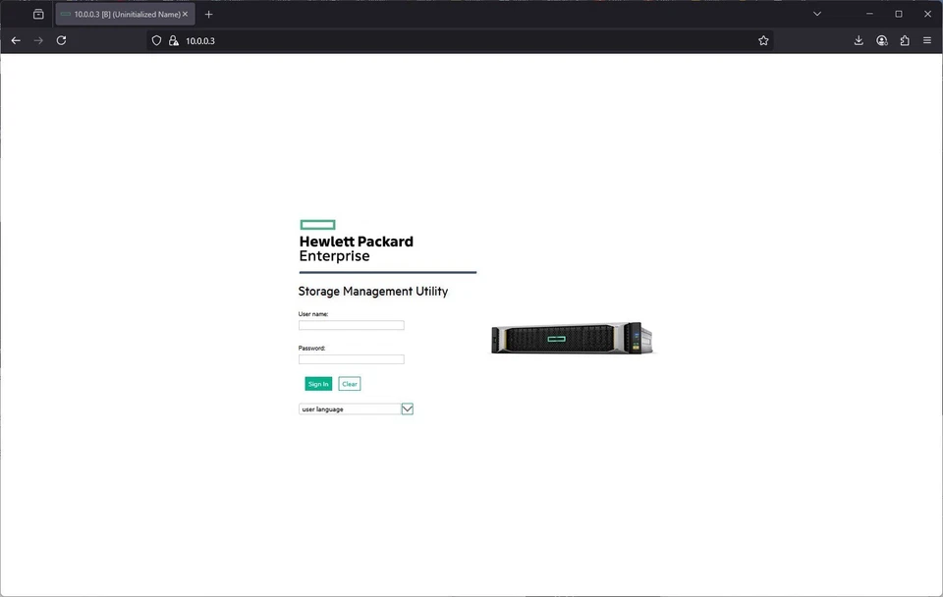Select the 10.0.0.3 Uninitialized Name tab
943x597 pixels.
123,14
